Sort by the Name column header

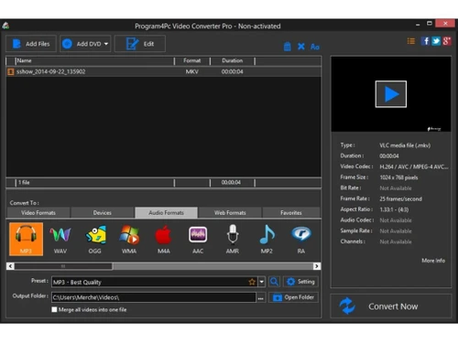click(x=94, y=60)
